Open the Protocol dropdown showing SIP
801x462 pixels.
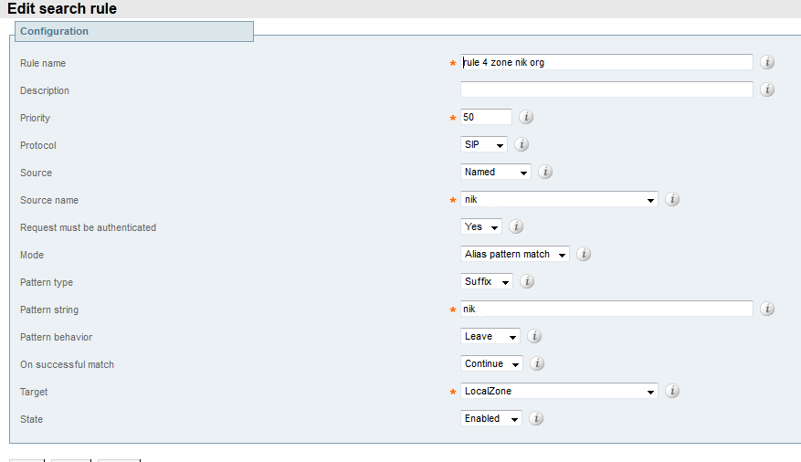point(484,144)
